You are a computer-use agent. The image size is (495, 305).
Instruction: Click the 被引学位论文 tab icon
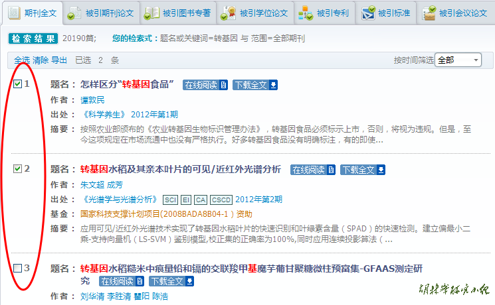(x=228, y=13)
